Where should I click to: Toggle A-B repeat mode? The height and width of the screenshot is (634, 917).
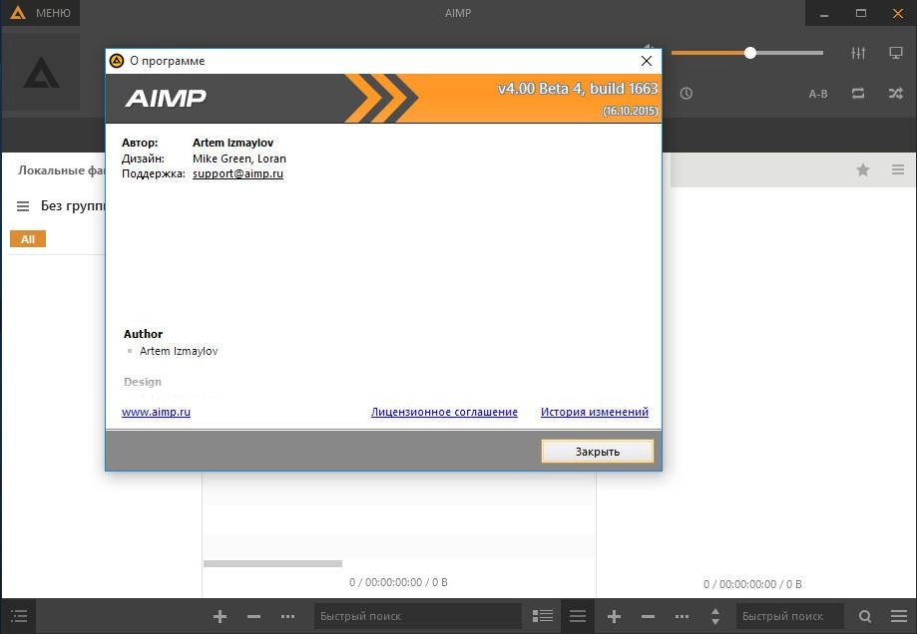click(818, 94)
